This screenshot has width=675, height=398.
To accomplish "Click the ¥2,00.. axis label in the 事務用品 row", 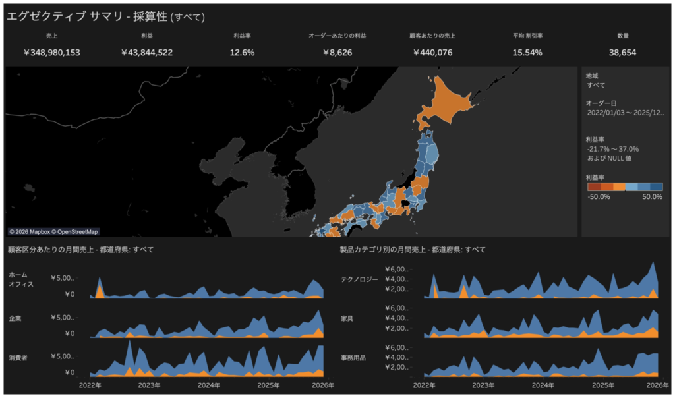I will tap(396, 368).
